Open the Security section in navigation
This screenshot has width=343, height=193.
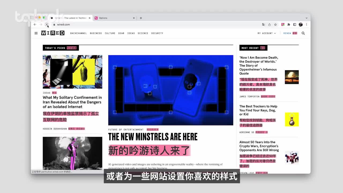157,33
